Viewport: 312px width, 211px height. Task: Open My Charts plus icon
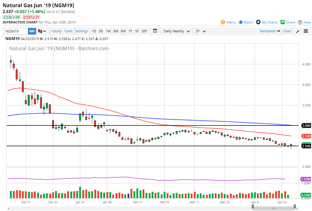pyautogui.click(x=258, y=22)
